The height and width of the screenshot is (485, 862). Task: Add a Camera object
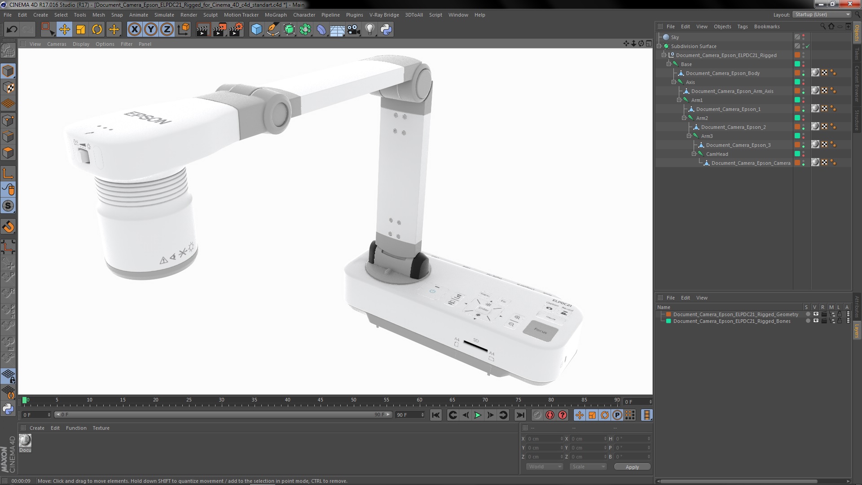354,30
